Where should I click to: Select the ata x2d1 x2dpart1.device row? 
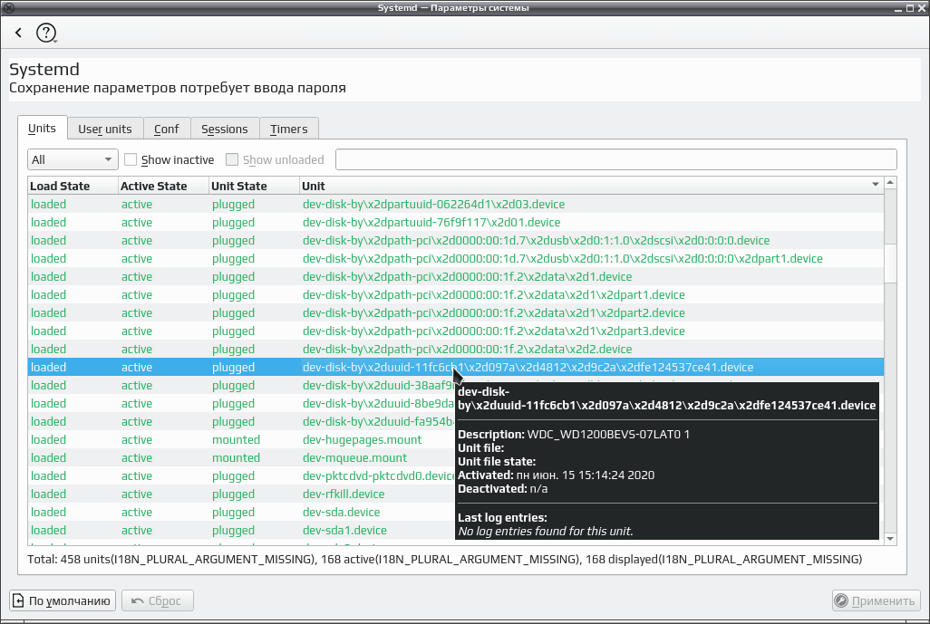click(456, 294)
